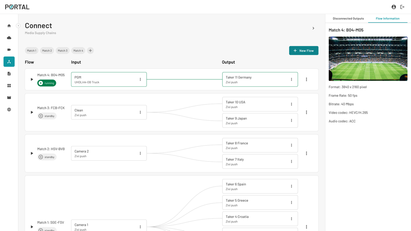Expand the left sidebar using the chevron
Screen dimensions: 411x231
pyautogui.click(x=18, y=26)
